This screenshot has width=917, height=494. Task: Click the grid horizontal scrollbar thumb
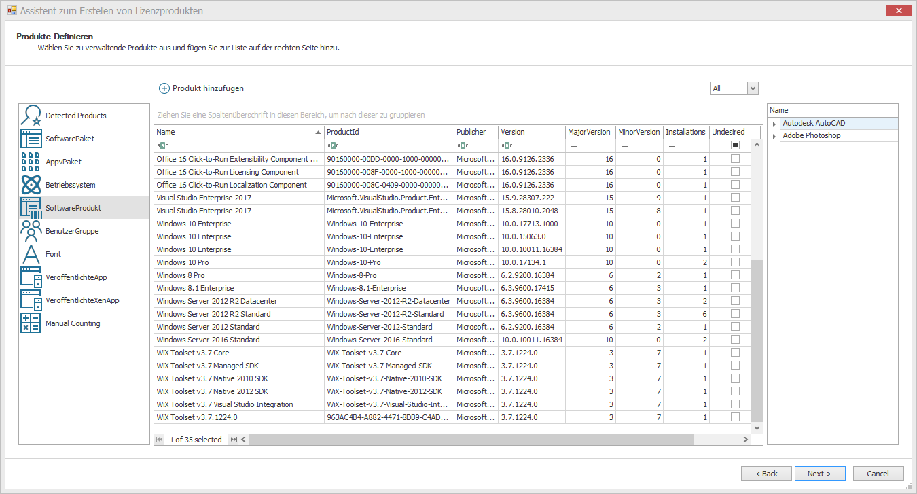pyautogui.click(x=471, y=440)
